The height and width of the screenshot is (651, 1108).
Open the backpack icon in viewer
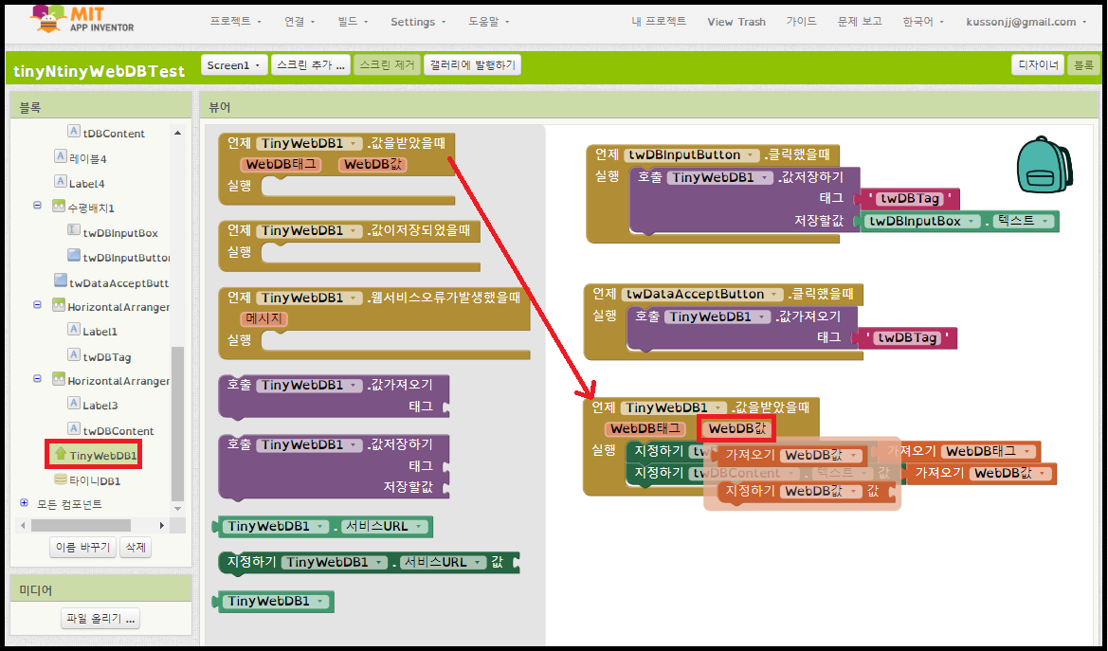point(1044,165)
